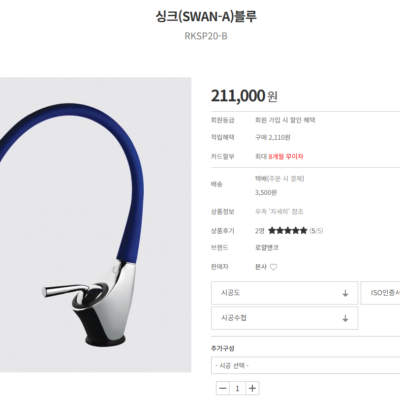Click the 최대 8개월 무이자 installment text

click(x=279, y=156)
